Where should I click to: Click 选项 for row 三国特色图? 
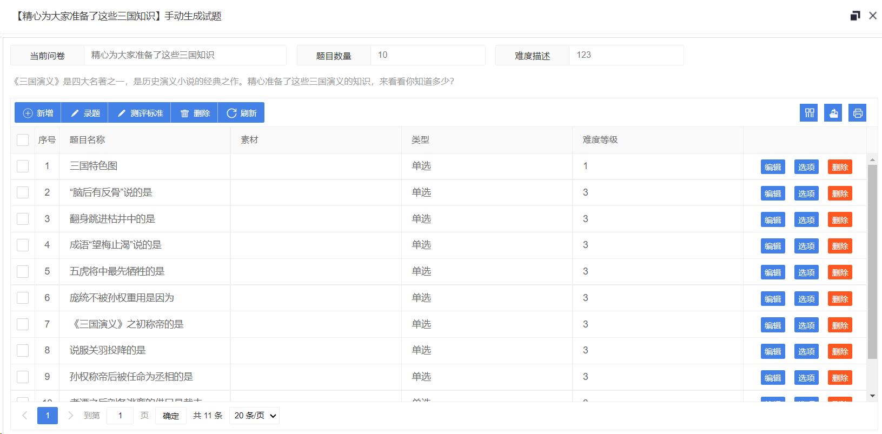pyautogui.click(x=806, y=167)
